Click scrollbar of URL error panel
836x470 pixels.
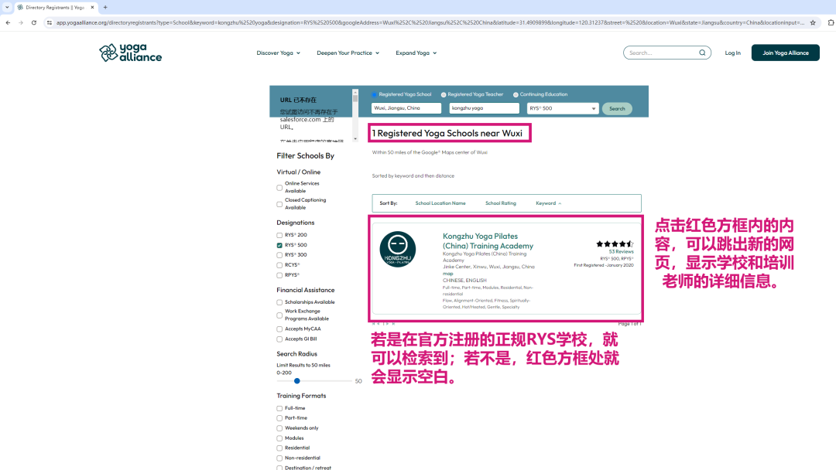click(355, 114)
